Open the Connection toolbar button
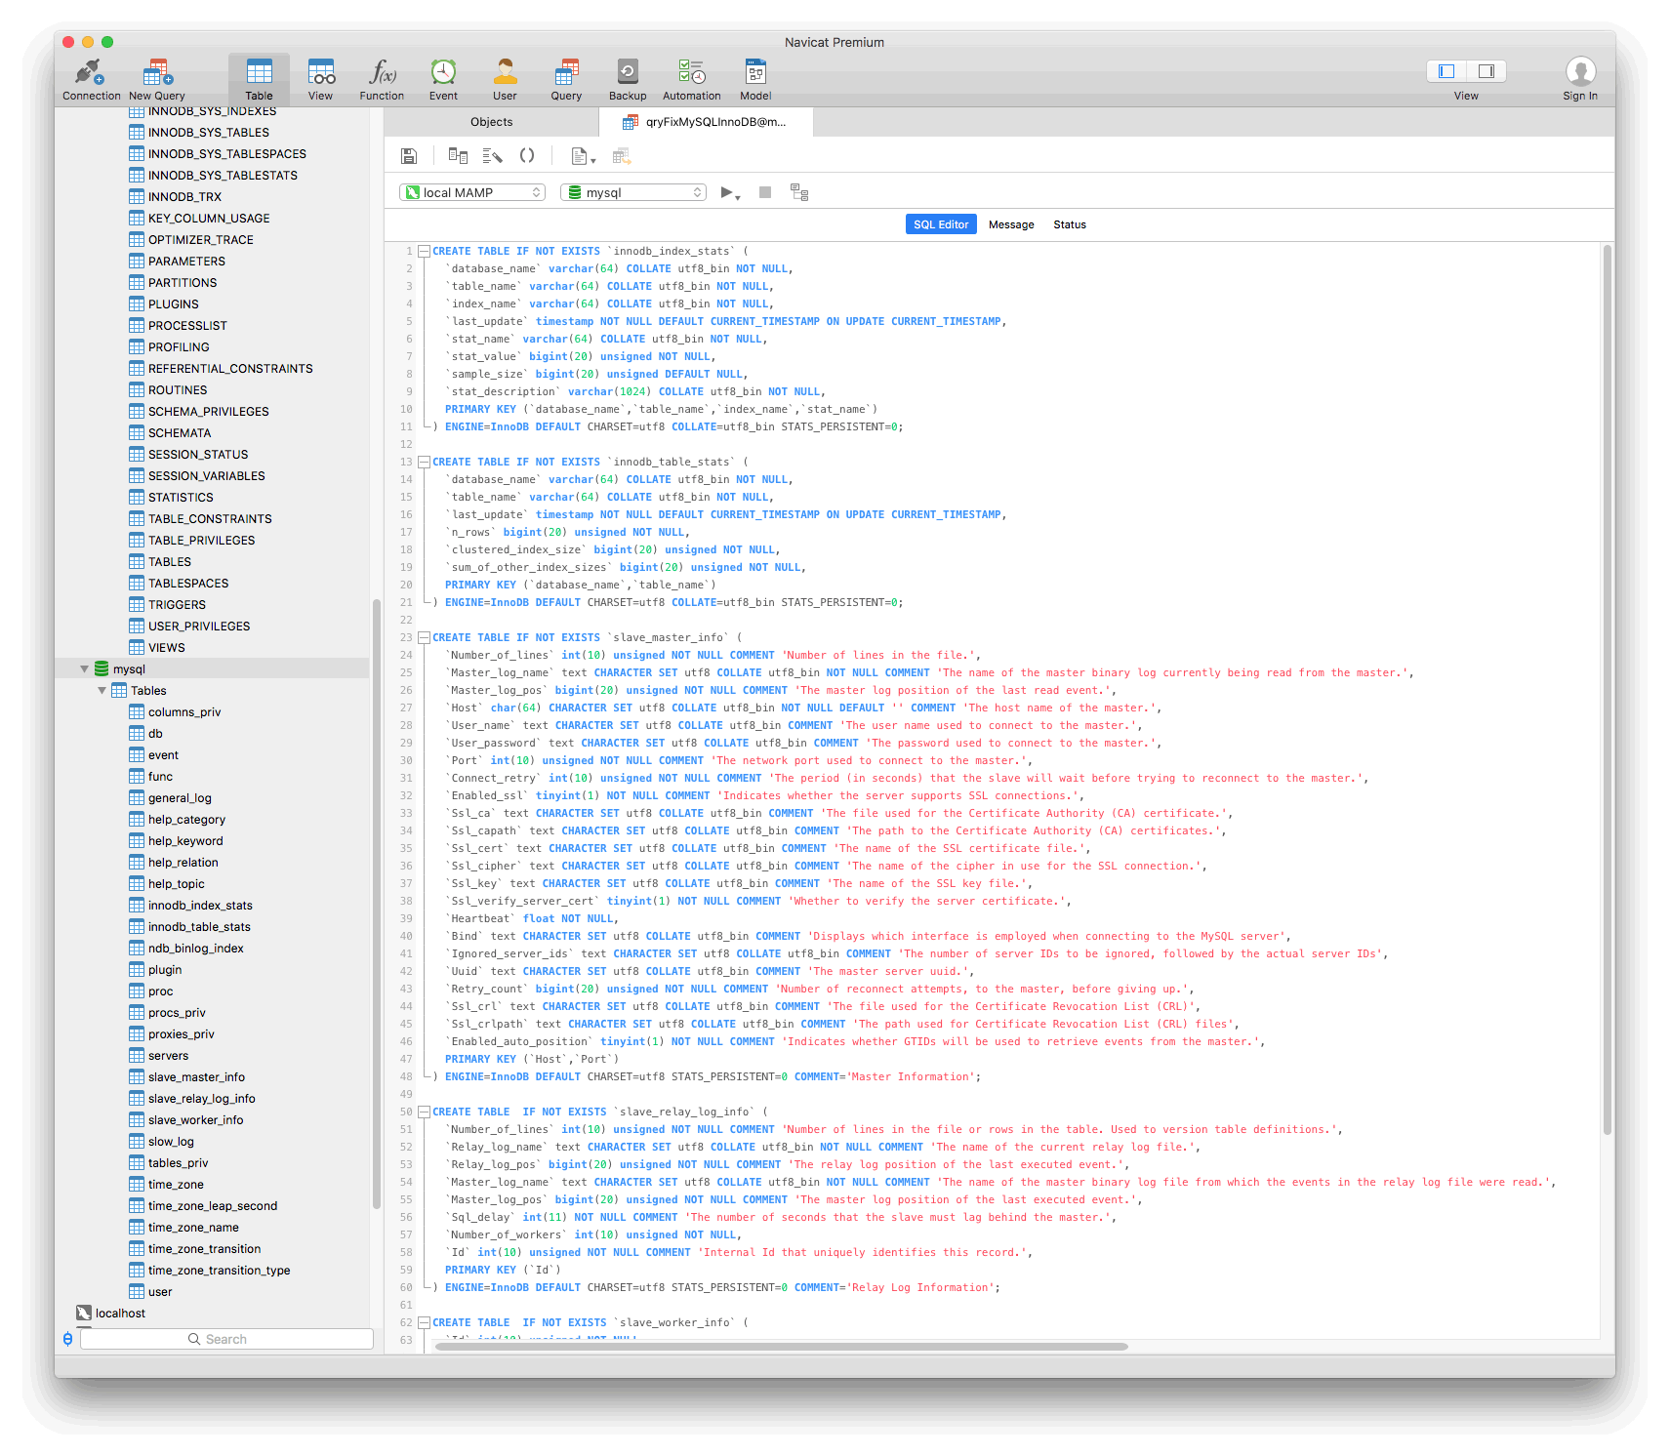The height and width of the screenshot is (1456, 1670). [91, 79]
